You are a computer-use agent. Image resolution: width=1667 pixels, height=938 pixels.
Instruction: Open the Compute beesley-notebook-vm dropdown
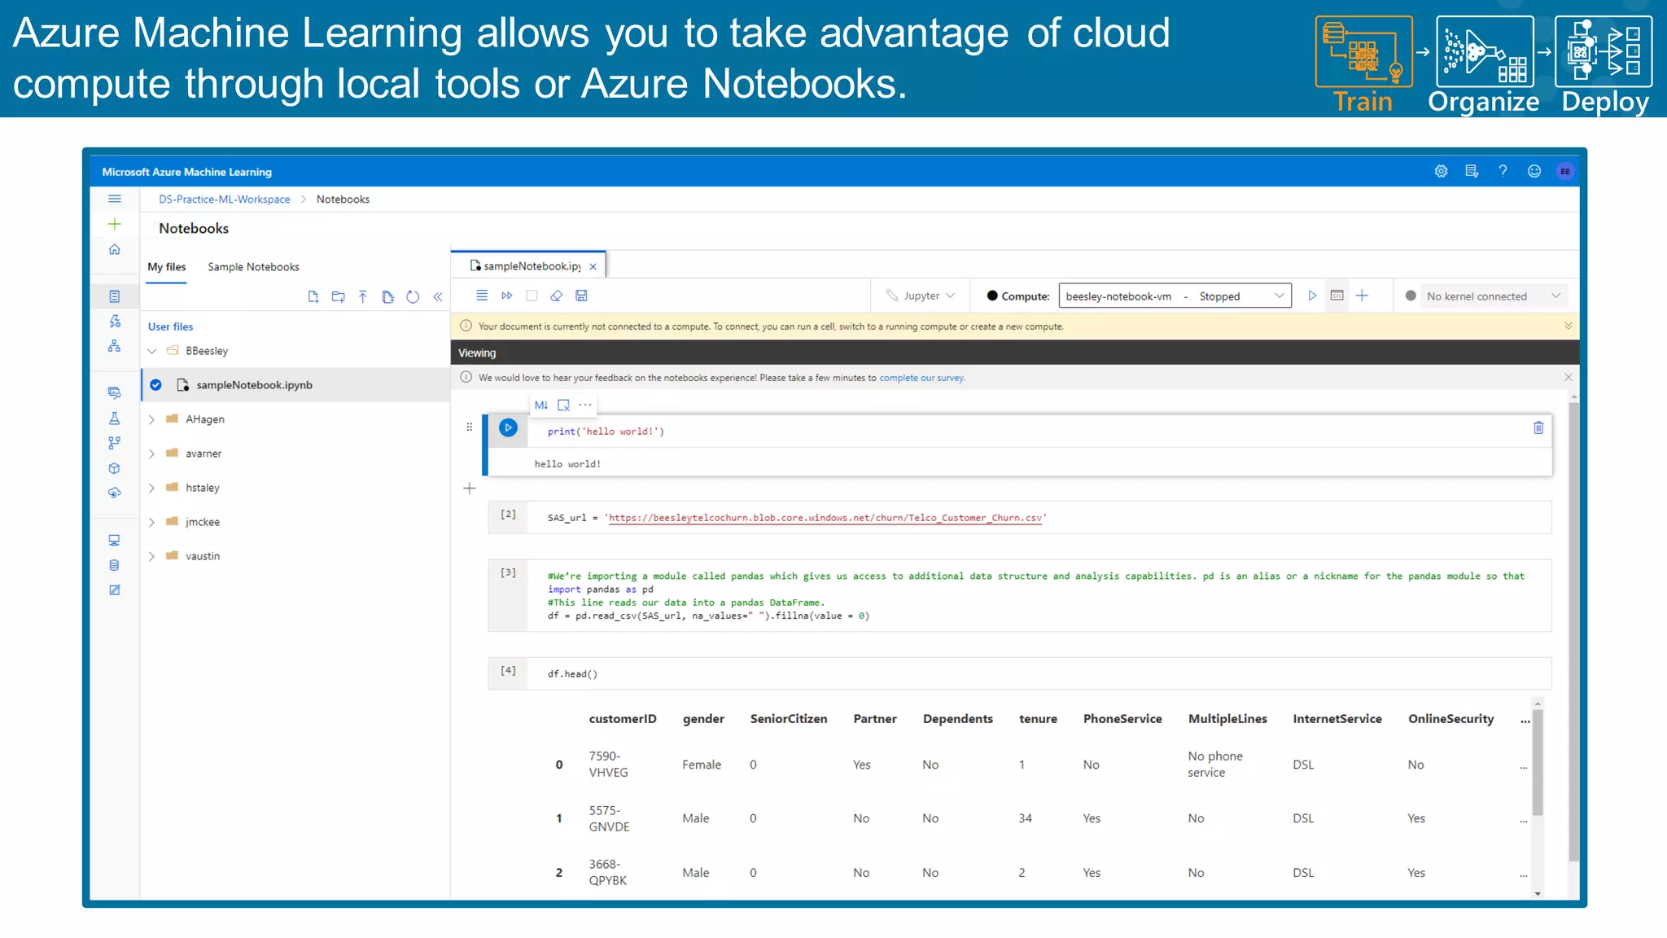coord(1175,296)
